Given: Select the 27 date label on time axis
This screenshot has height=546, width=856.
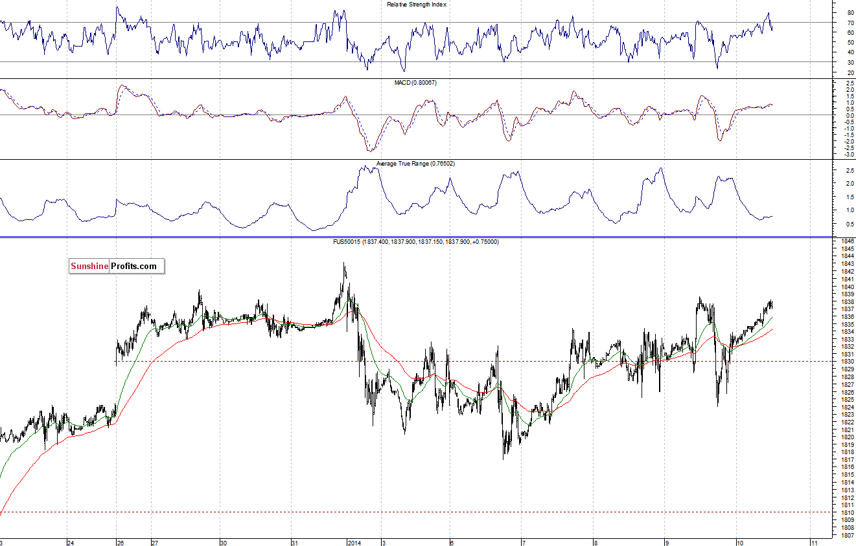Looking at the screenshot, I should coord(155,543).
